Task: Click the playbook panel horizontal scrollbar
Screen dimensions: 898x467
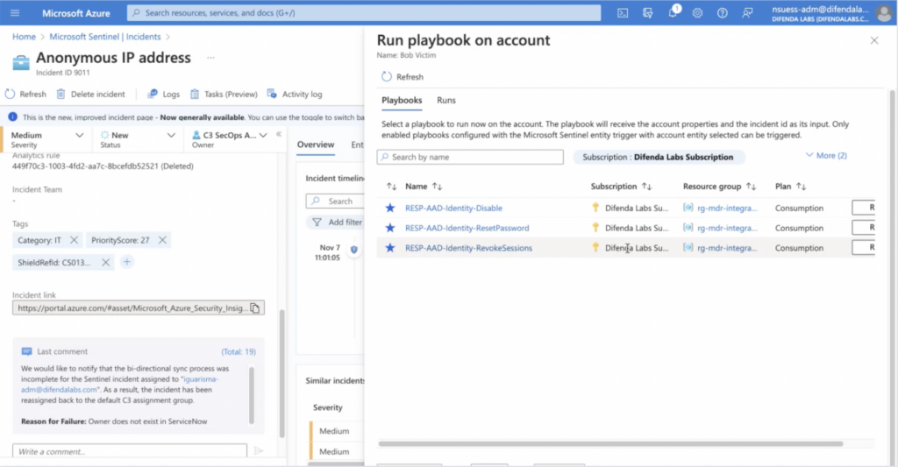Action: (x=610, y=443)
